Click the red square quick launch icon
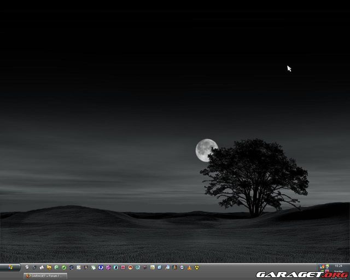The width and height of the screenshot is (350, 280). coord(123,267)
